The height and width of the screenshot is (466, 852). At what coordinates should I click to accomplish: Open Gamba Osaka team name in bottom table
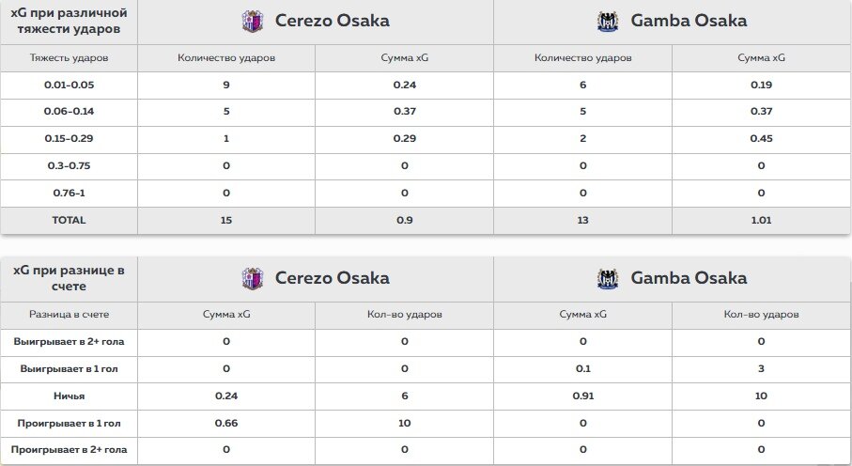click(689, 278)
